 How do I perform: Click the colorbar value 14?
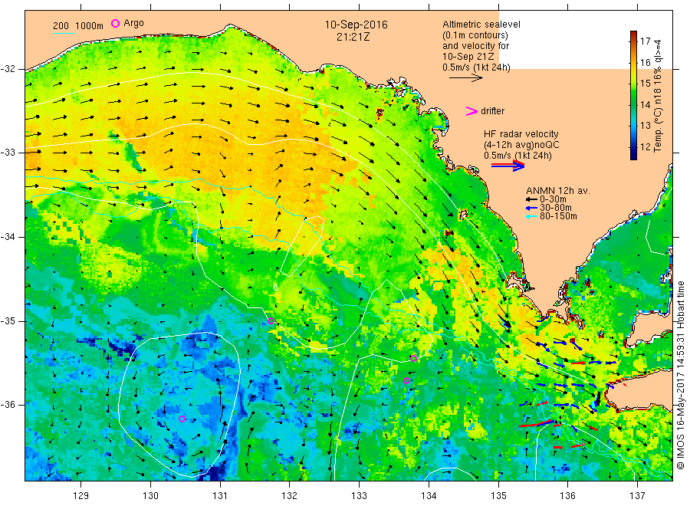pyautogui.click(x=645, y=104)
